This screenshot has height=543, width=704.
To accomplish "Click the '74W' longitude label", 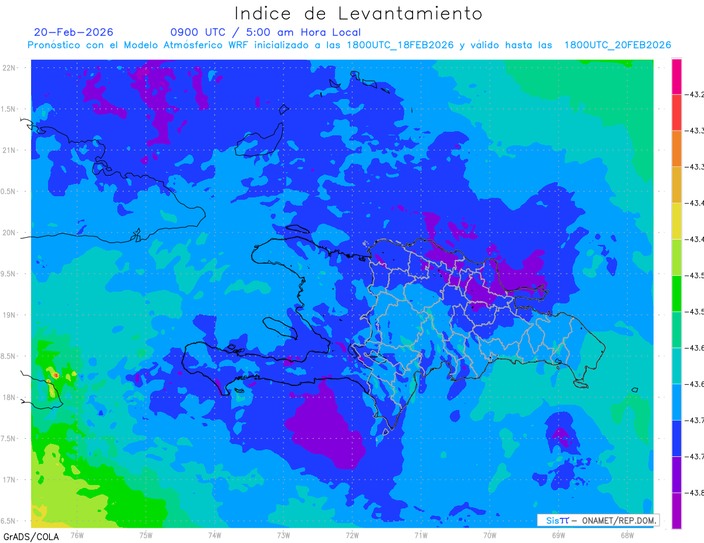I will (x=215, y=535).
